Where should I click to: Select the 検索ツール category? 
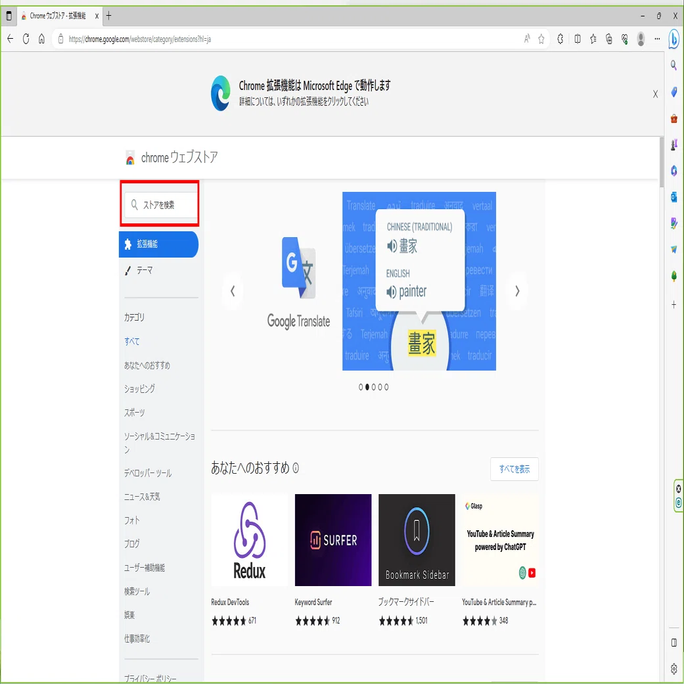coord(137,591)
